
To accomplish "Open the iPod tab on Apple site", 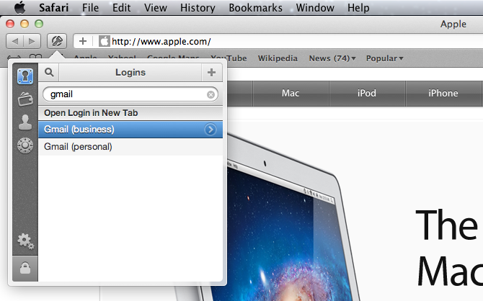I will click(367, 94).
